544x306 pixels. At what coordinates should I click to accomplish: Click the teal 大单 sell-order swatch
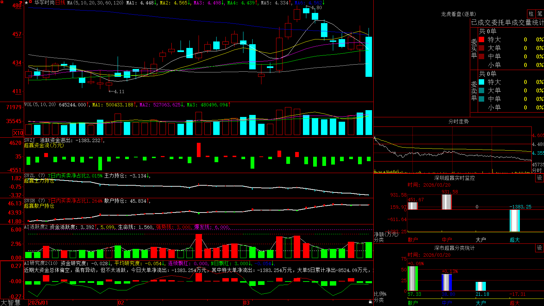[481, 90]
